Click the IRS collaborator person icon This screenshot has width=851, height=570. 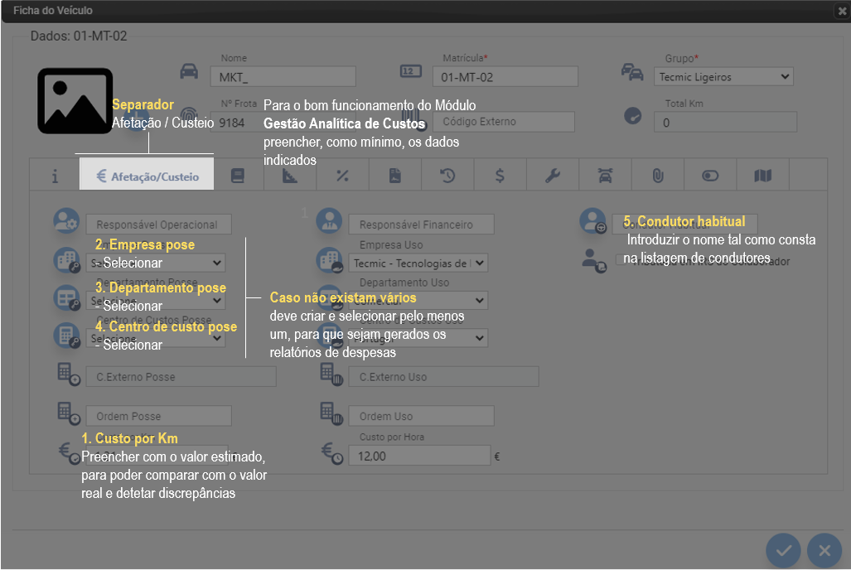click(594, 260)
